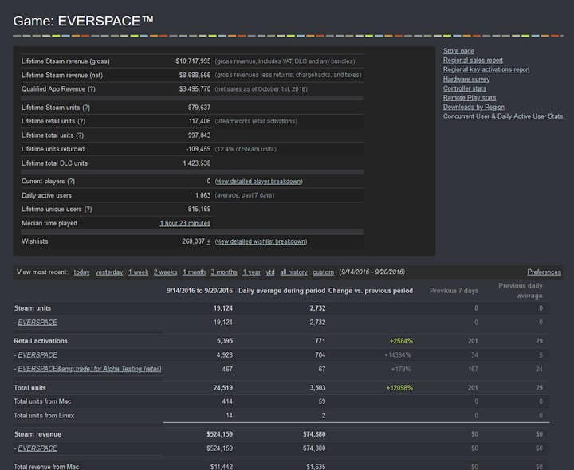Image resolution: width=574 pixels, height=470 pixels.
Task: Click the (?) next to Qualified App Revenue
Action: coord(92,89)
